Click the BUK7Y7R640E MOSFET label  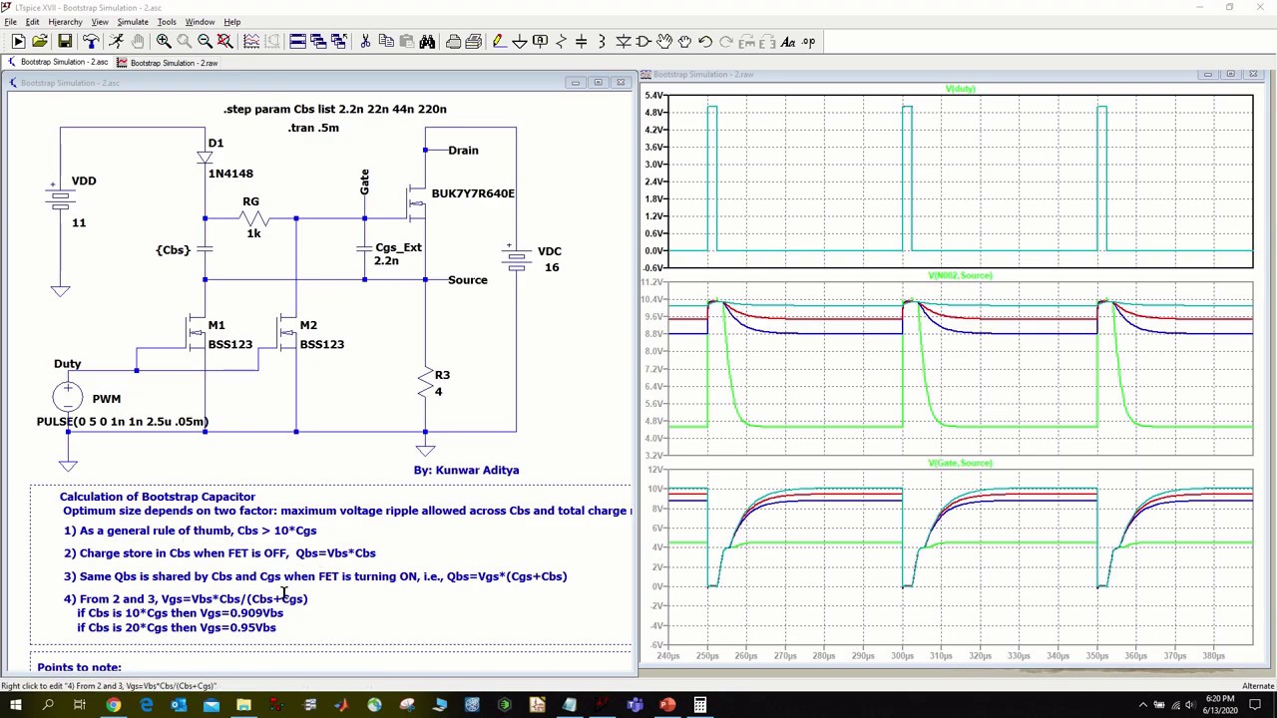pos(473,193)
